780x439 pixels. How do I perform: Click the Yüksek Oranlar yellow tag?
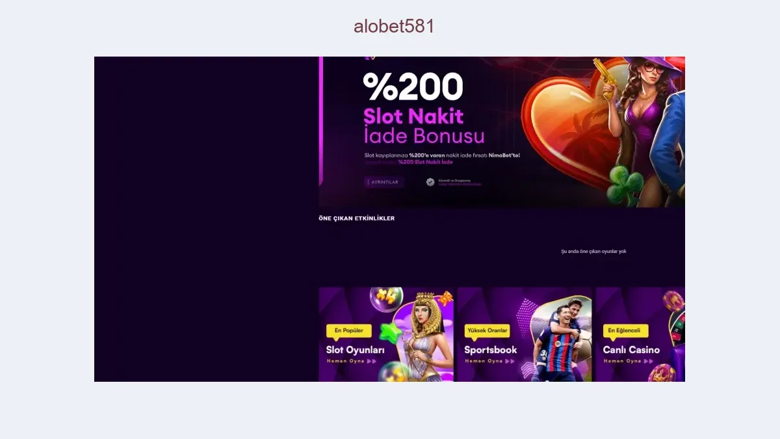(x=487, y=331)
